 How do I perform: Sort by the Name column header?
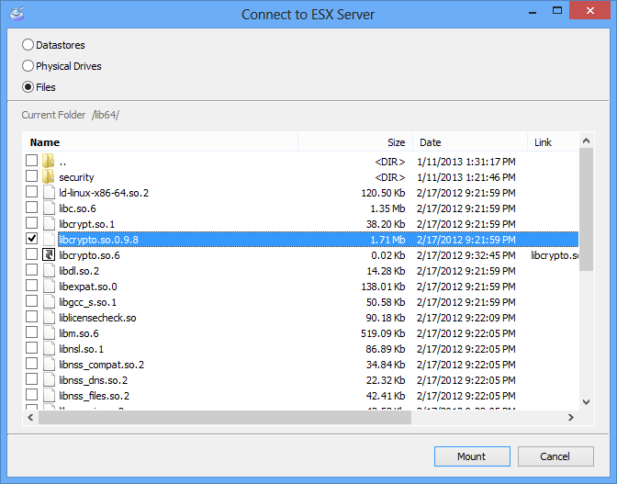pos(160,142)
